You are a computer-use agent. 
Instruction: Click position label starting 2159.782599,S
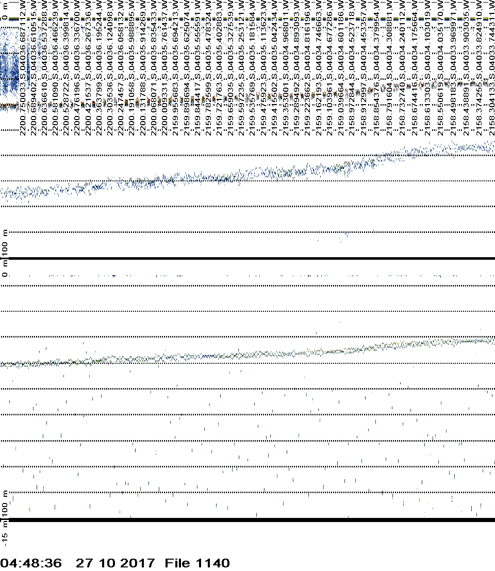208,68
